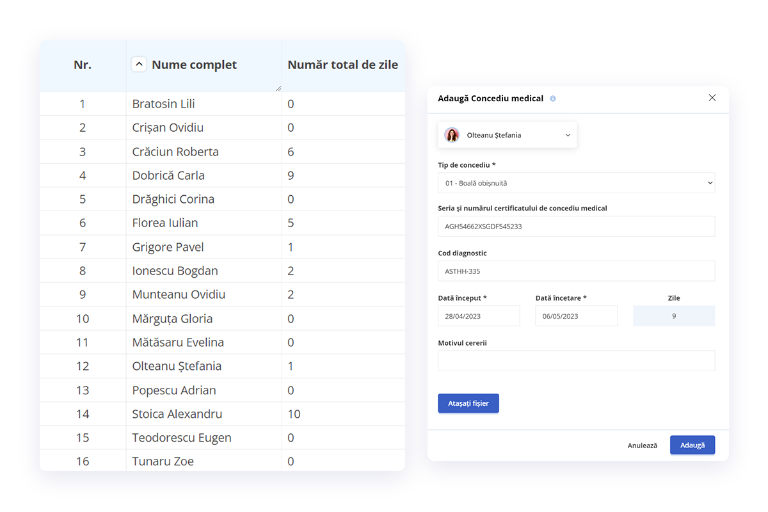Click Olteanu Ștefania's avatar picture
The width and height of the screenshot is (768, 512).
(x=452, y=135)
